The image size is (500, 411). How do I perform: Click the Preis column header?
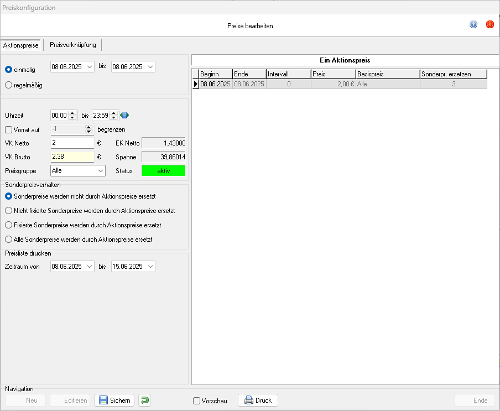coord(333,74)
